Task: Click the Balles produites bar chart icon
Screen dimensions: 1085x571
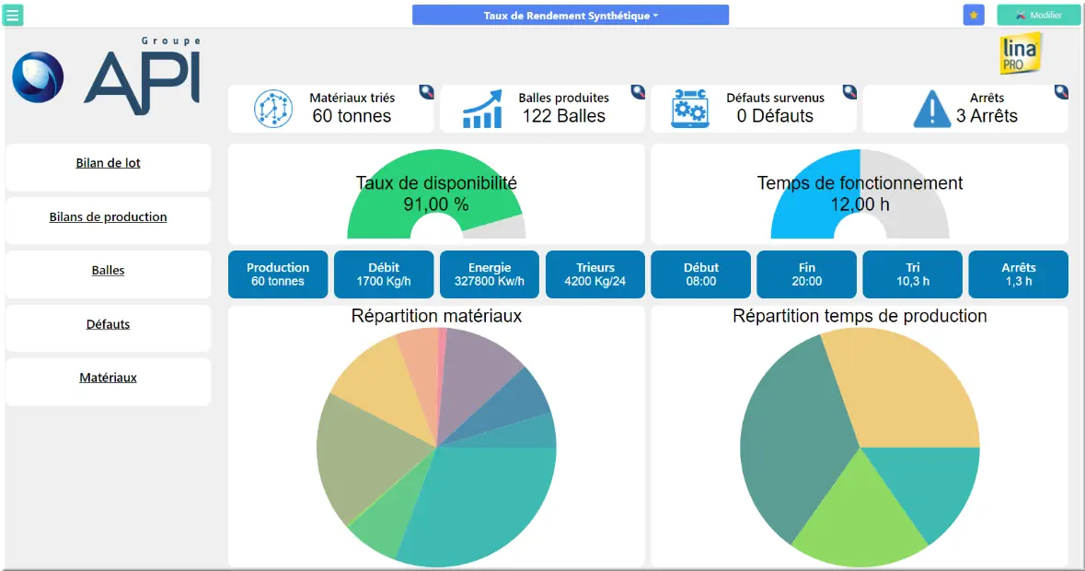Action: pos(482,109)
